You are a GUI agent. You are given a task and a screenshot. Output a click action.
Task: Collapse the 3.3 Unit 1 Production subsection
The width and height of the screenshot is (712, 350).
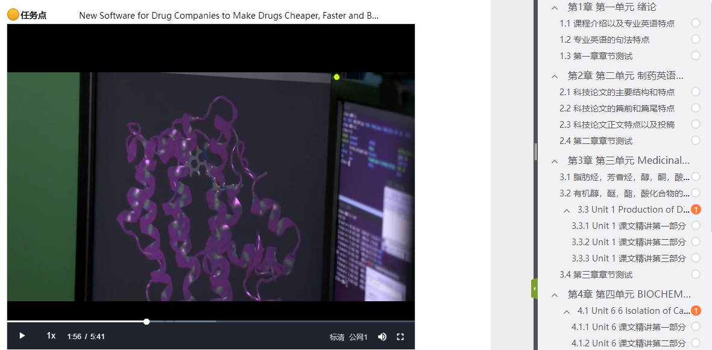[x=567, y=210]
